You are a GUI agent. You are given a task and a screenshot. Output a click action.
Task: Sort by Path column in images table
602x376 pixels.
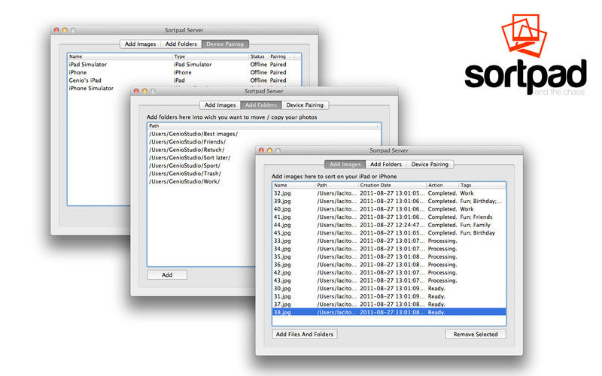point(336,185)
